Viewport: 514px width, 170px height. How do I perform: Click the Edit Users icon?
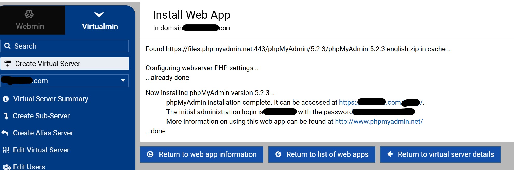pos(6,167)
